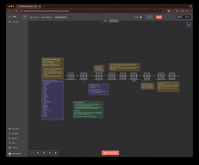Viewport: 199px width, 165px height.
Task: Toggle the Inactive workflow switch
Action: coord(142,17)
